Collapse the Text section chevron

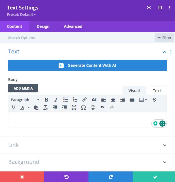tap(165, 52)
